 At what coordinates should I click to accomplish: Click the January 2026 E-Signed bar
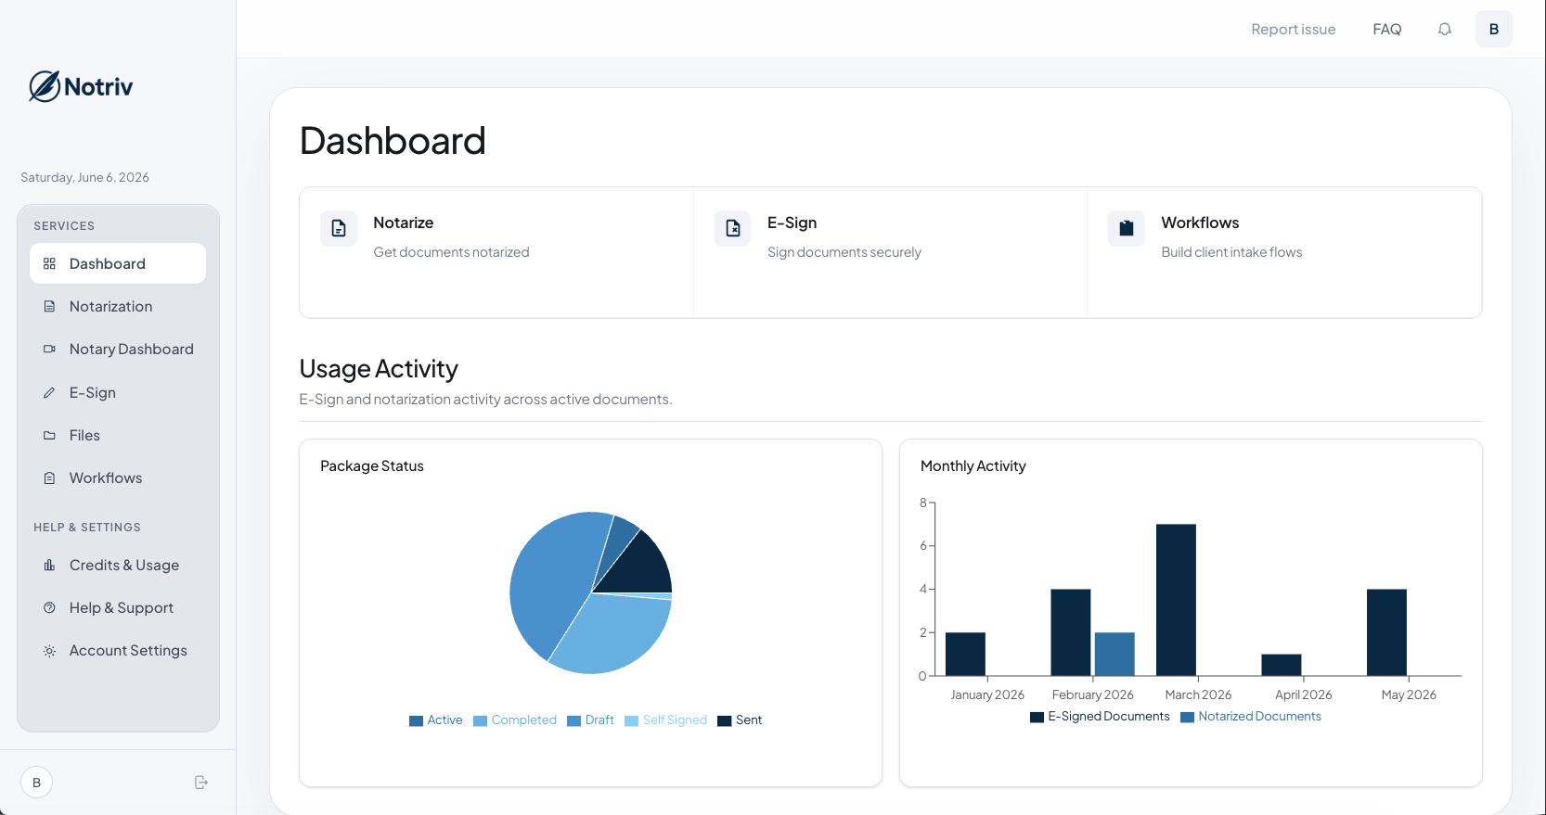(x=965, y=654)
